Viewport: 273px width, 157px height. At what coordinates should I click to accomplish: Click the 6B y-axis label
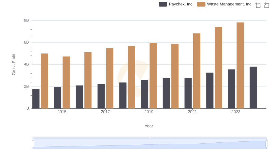(26, 42)
